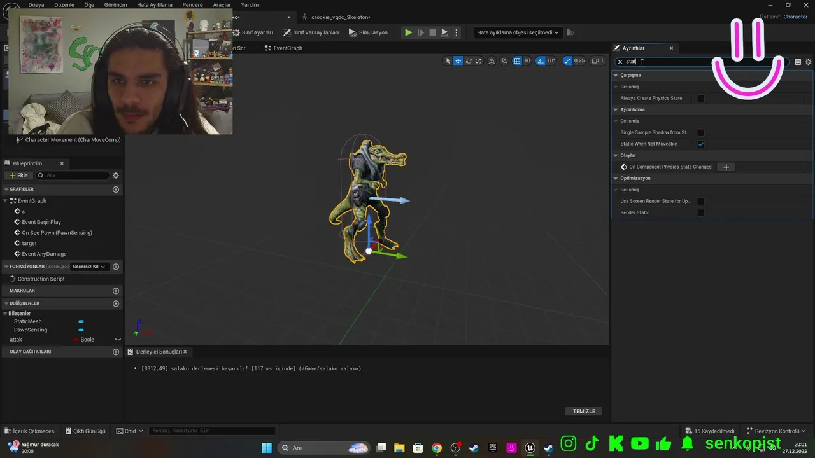The width and height of the screenshot is (815, 458).
Task: Start Play in Editor with green arrow
Action: [408, 32]
